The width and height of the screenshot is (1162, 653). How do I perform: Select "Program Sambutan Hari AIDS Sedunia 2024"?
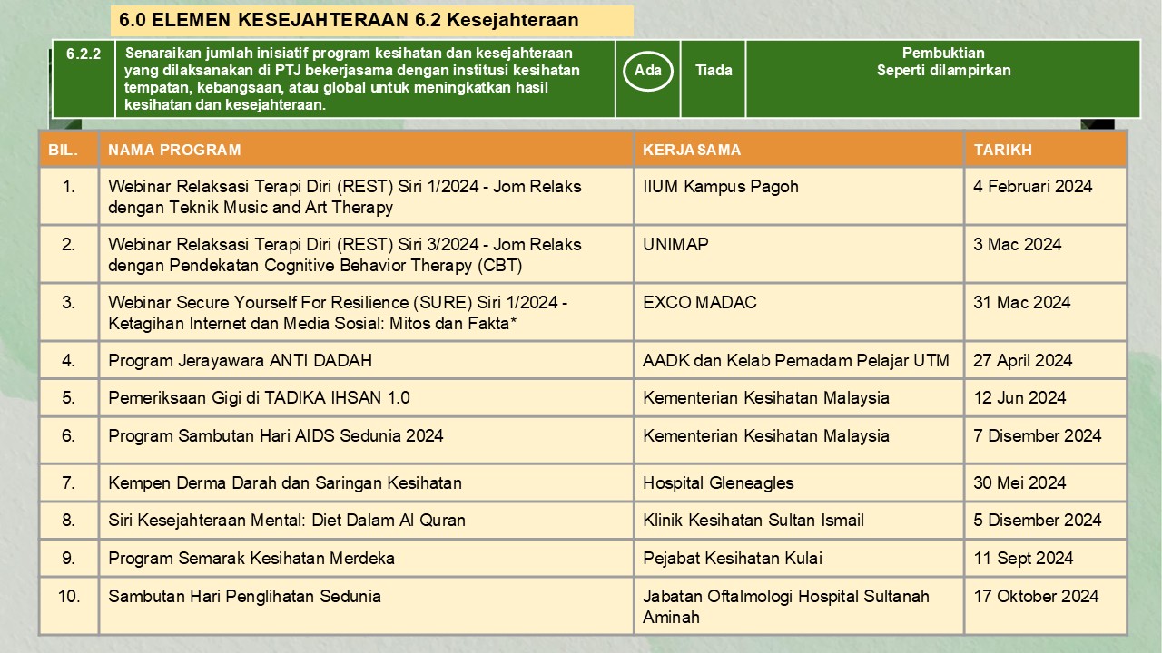pyautogui.click(x=276, y=435)
